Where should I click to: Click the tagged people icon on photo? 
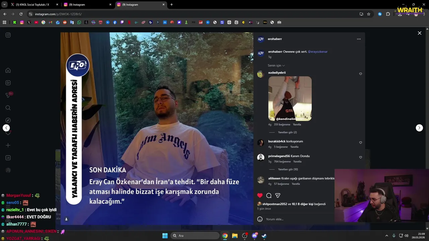click(66, 219)
